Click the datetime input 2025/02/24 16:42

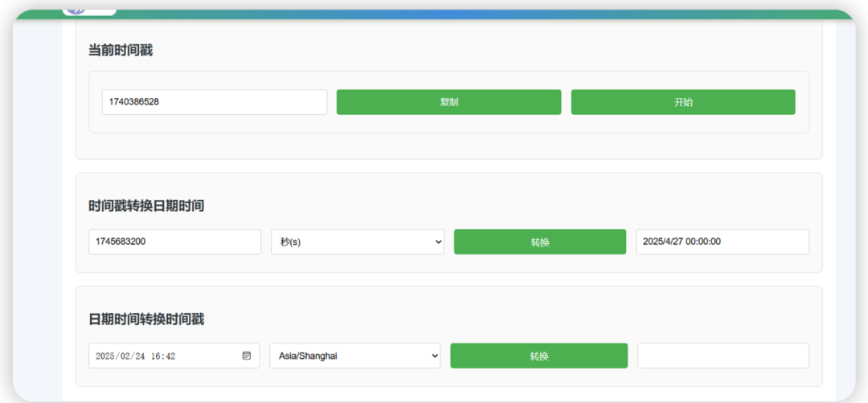[x=174, y=356]
